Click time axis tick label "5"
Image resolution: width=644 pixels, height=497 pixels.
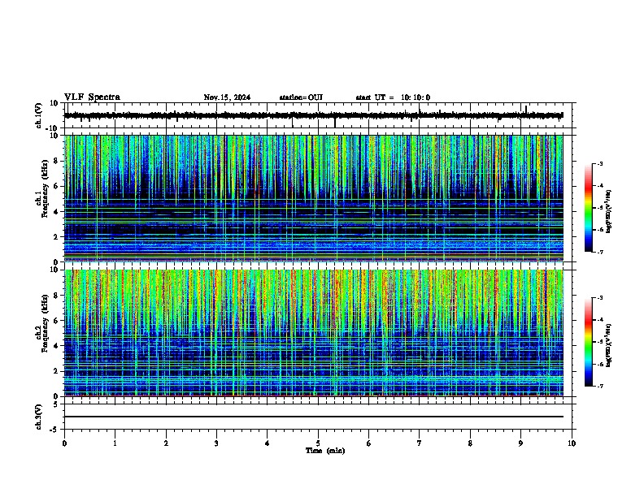pyautogui.click(x=318, y=443)
